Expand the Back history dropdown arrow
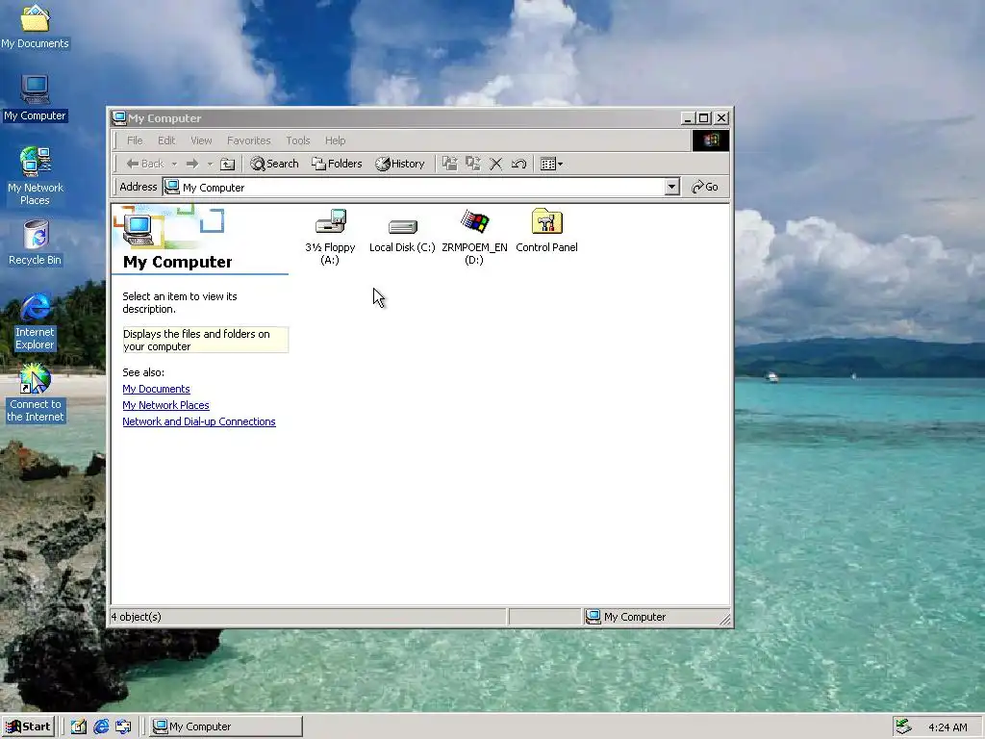Image resolution: width=985 pixels, height=739 pixels. coord(175,164)
